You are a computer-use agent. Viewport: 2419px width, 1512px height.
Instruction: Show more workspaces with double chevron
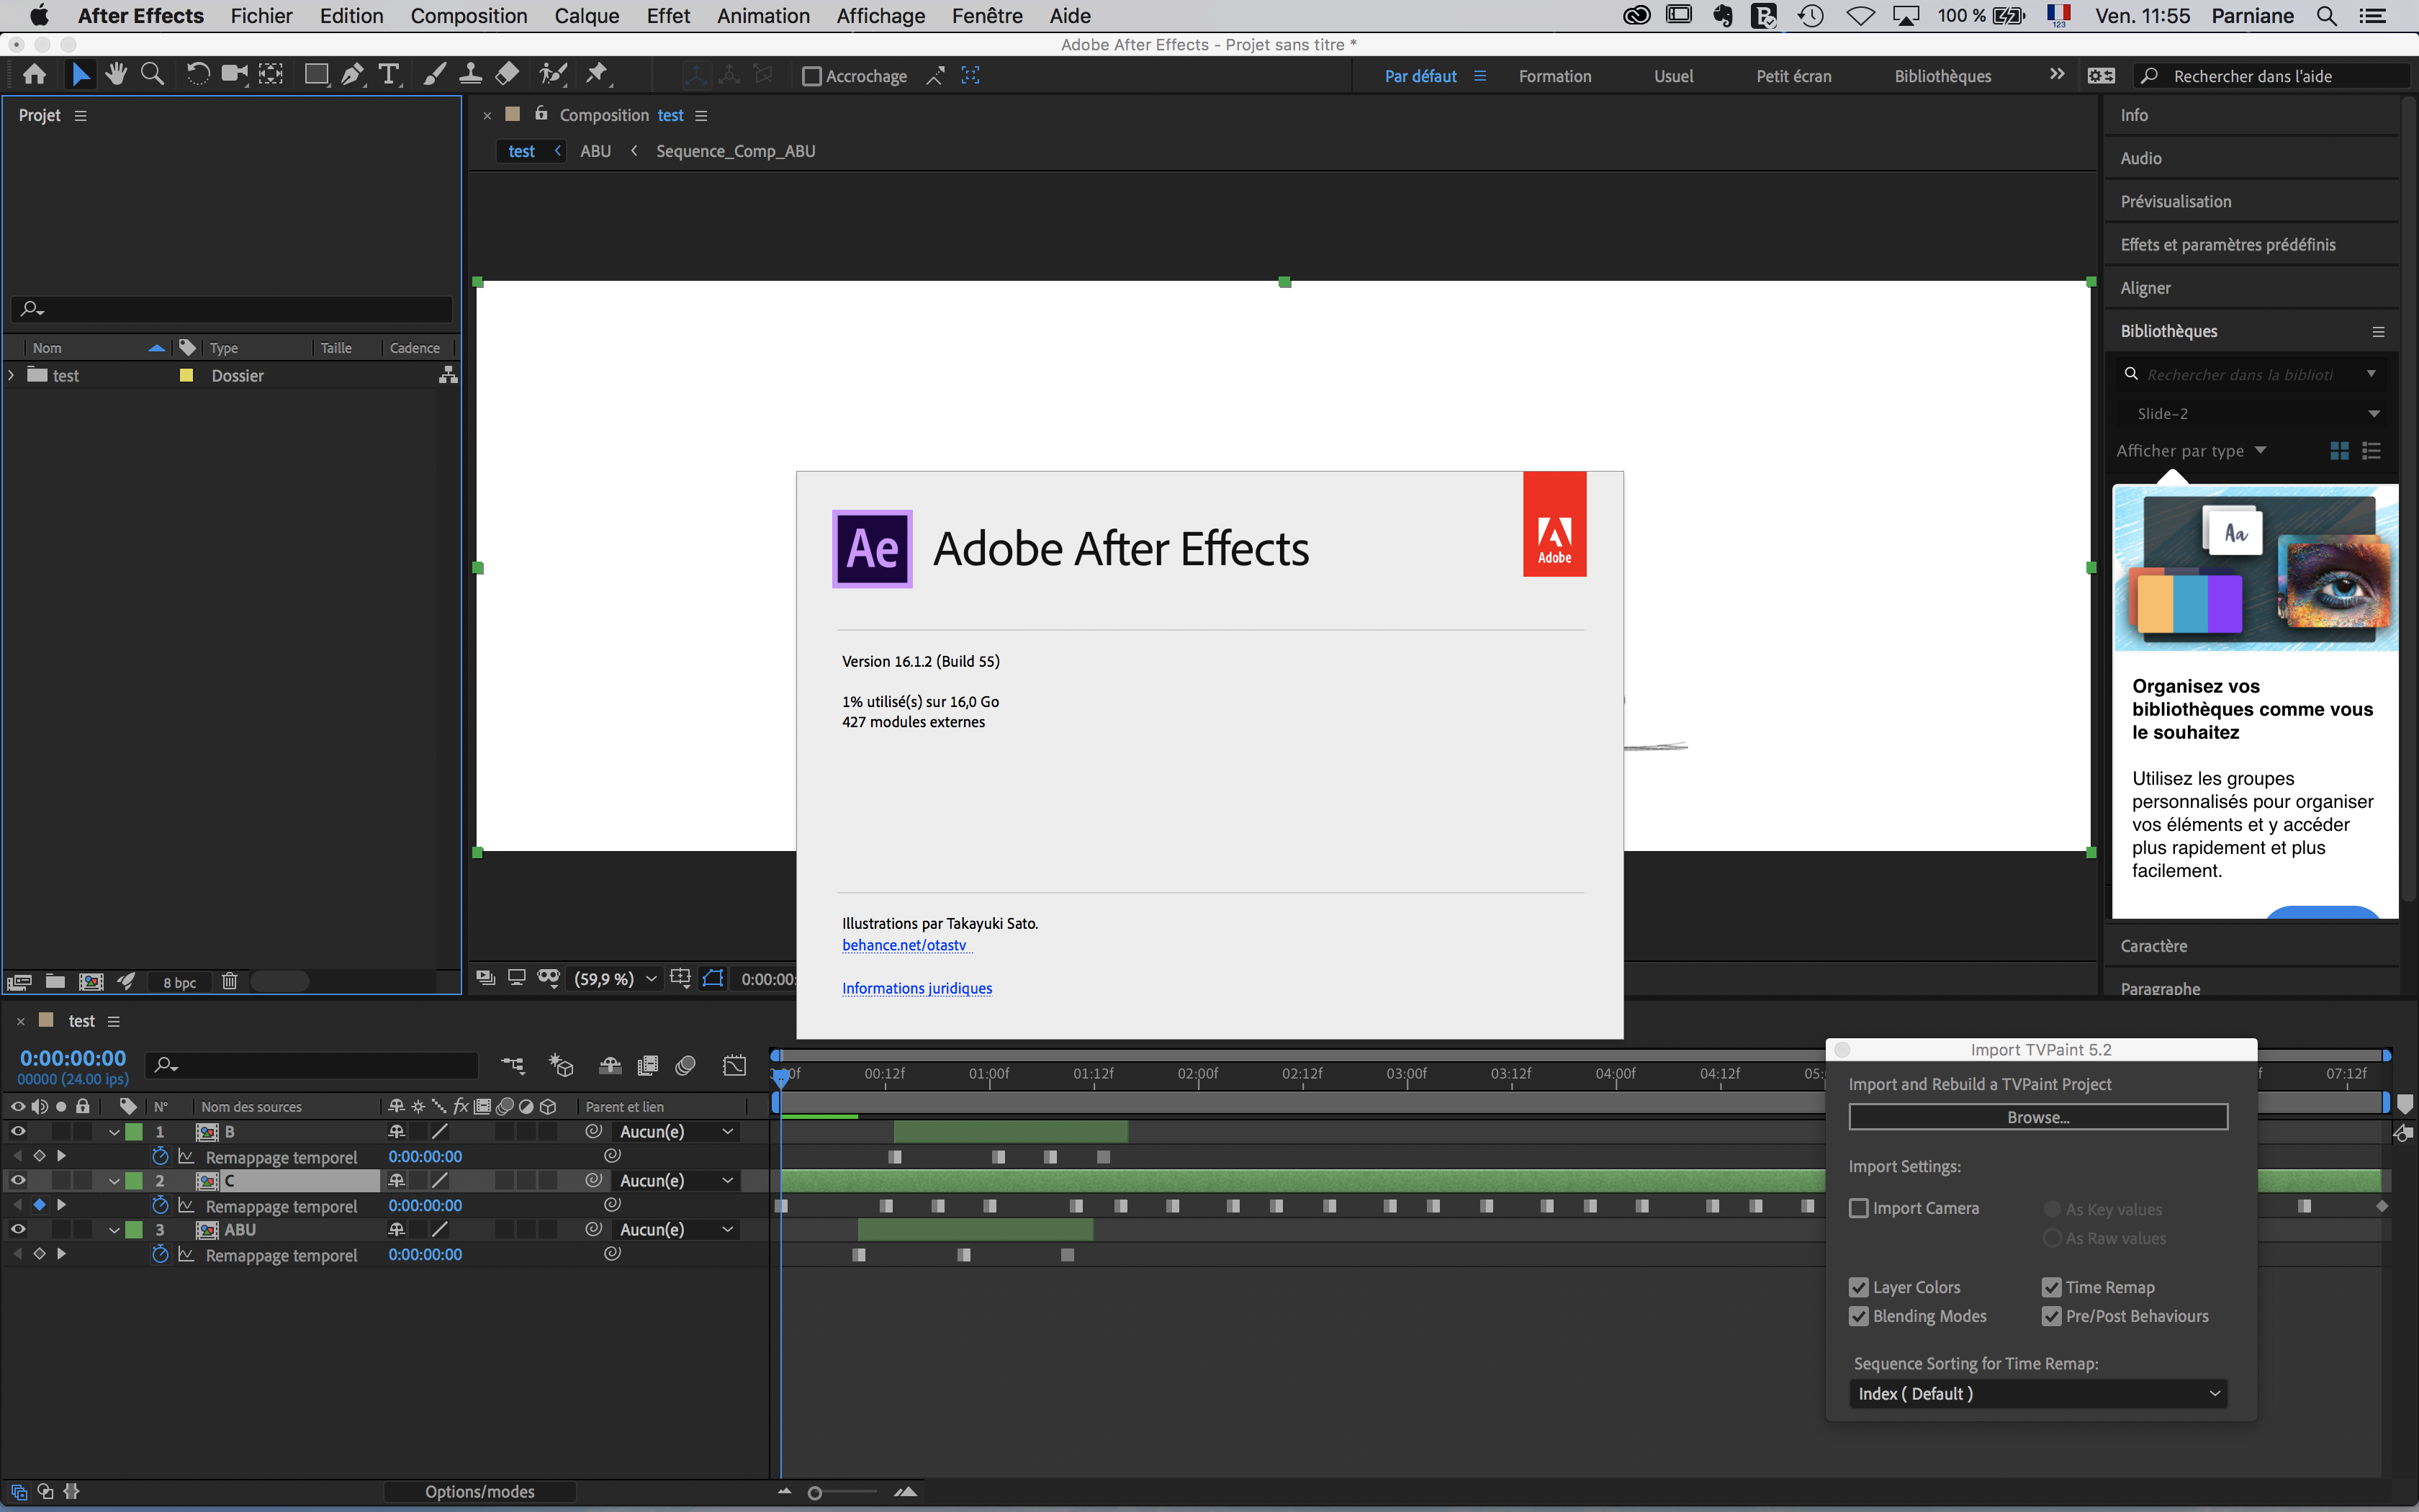[2056, 74]
